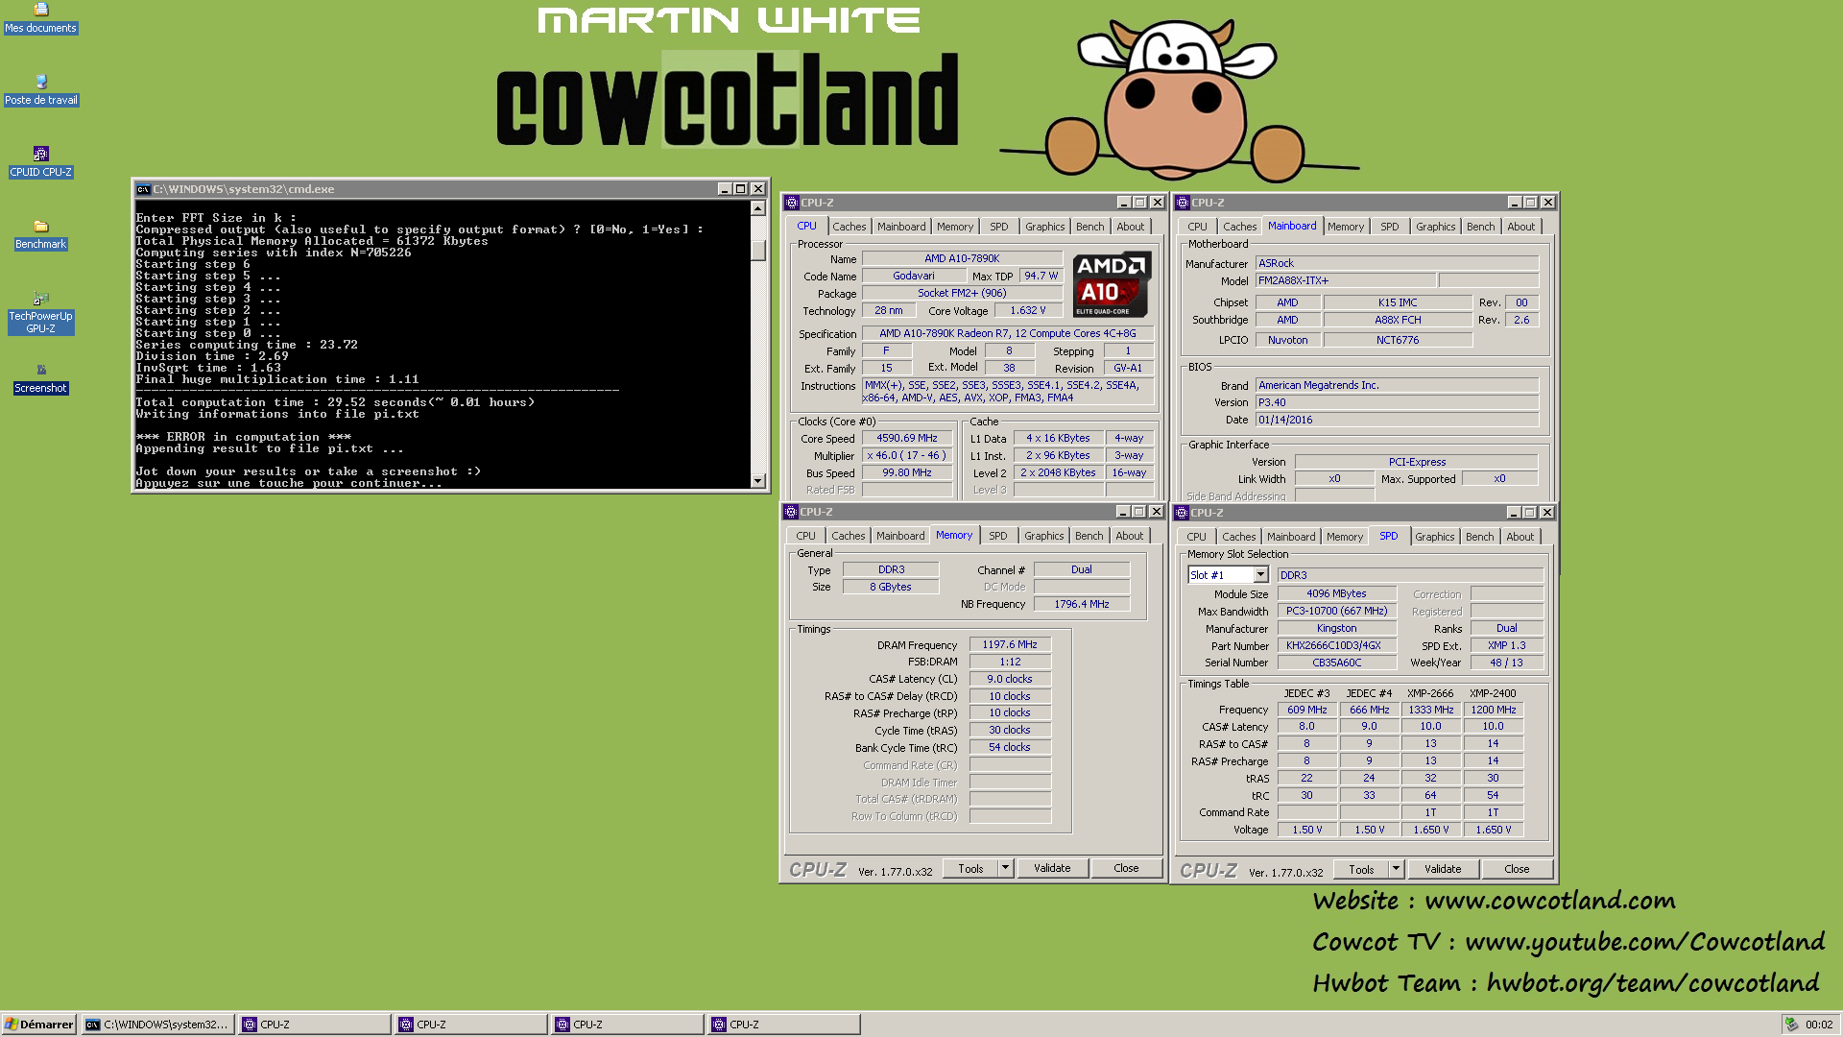Open the Screenshot desktop shortcut

(x=40, y=378)
